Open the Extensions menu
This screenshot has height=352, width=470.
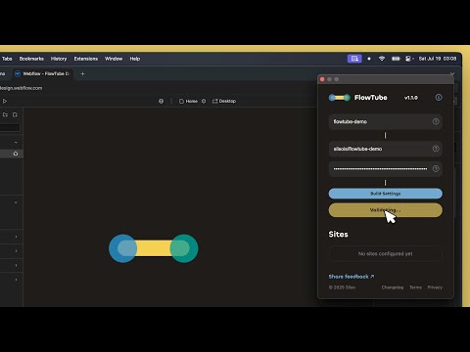[86, 59]
